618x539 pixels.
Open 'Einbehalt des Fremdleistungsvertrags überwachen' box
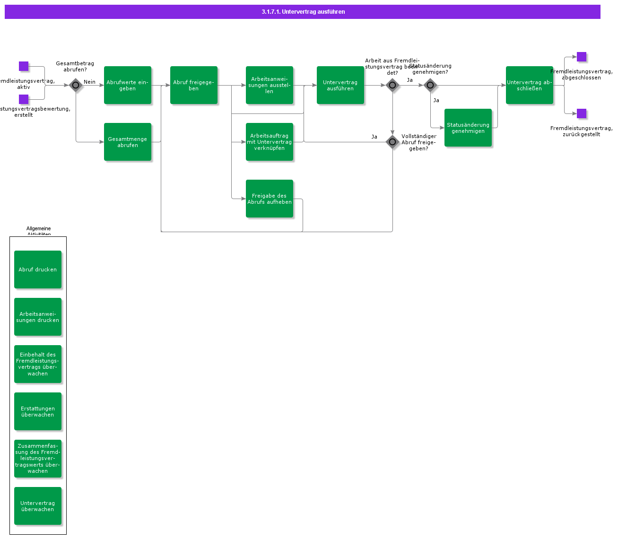[x=38, y=364]
